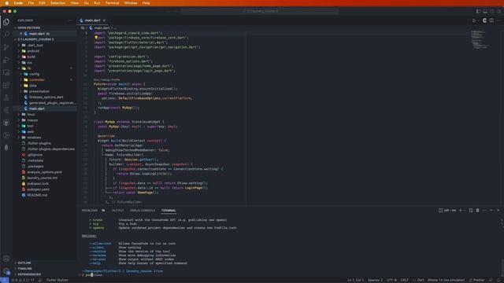Click the split terminal icon

pos(471,211)
